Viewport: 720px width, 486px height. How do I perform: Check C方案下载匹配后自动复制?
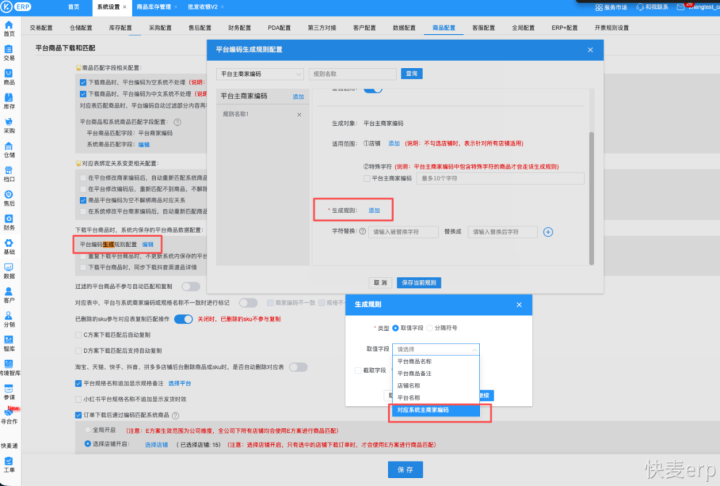[79, 335]
